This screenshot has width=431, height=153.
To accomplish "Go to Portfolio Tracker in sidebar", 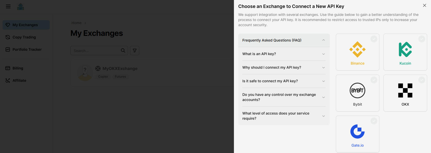I will (x=27, y=49).
